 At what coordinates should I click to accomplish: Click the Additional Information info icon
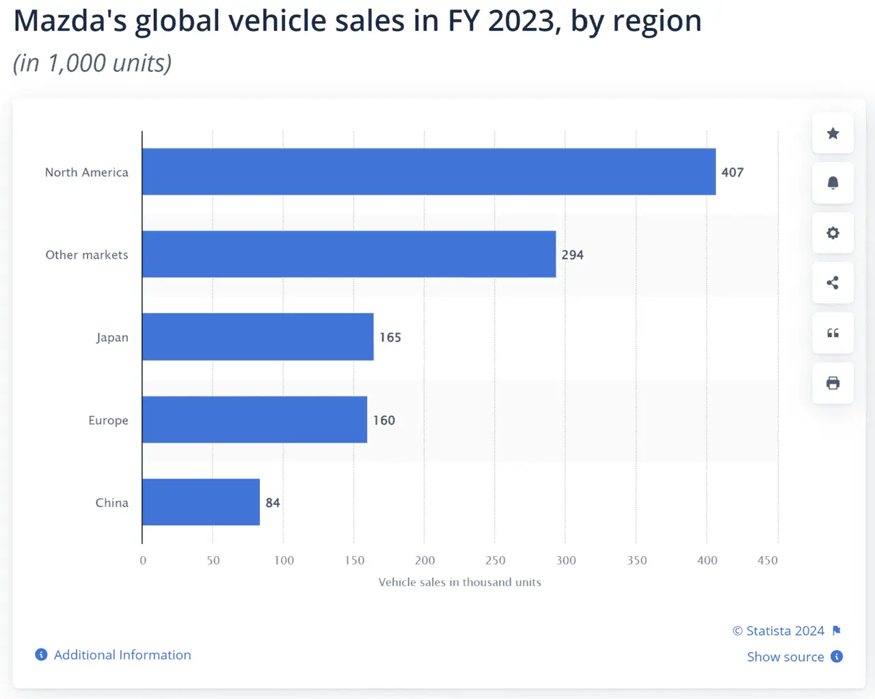click(41, 655)
